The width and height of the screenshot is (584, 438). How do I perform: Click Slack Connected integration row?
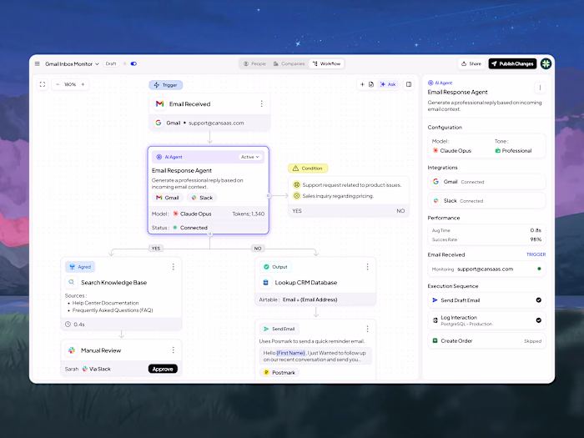(486, 201)
